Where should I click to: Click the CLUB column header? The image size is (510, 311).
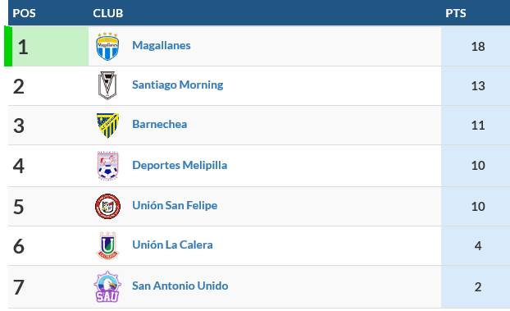pyautogui.click(x=108, y=13)
